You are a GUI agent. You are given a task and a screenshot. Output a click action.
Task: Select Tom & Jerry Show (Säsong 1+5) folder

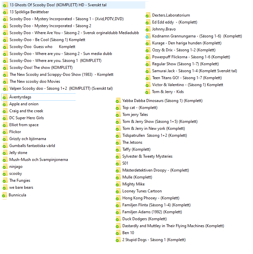[x=160, y=122]
